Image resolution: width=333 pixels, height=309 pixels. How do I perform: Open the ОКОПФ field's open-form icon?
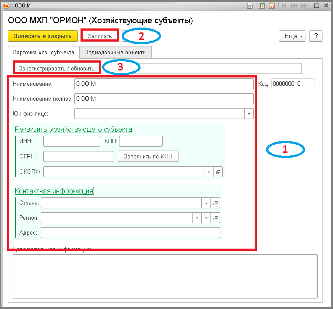(218, 172)
